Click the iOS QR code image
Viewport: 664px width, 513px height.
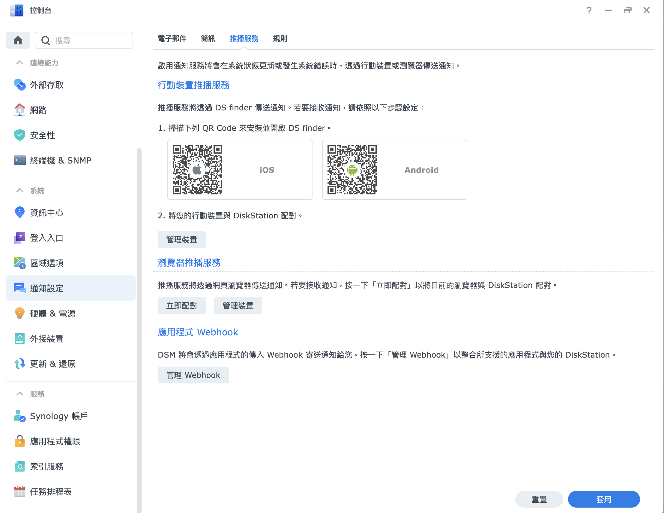pyautogui.click(x=197, y=170)
